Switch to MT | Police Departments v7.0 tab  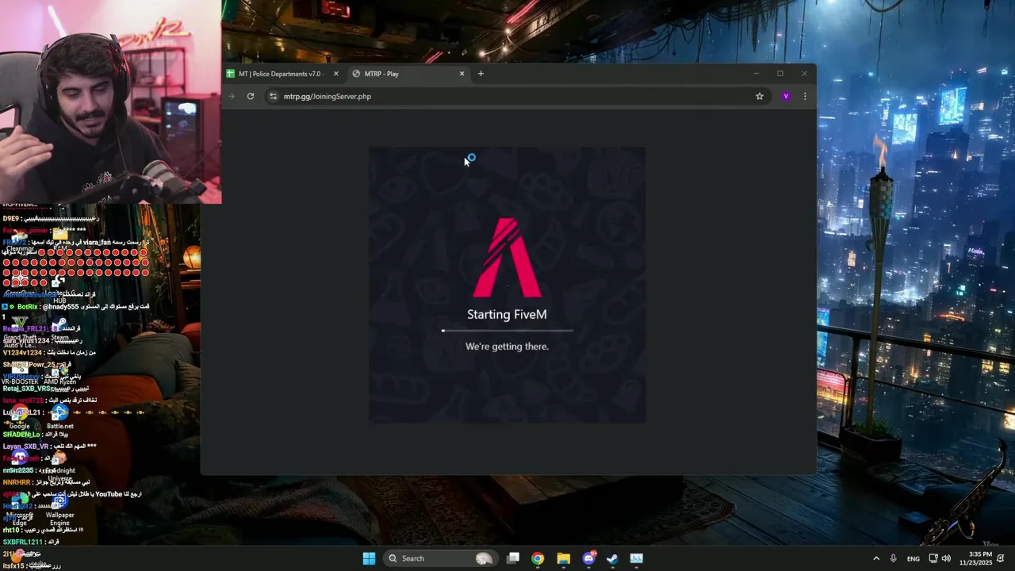pos(282,74)
